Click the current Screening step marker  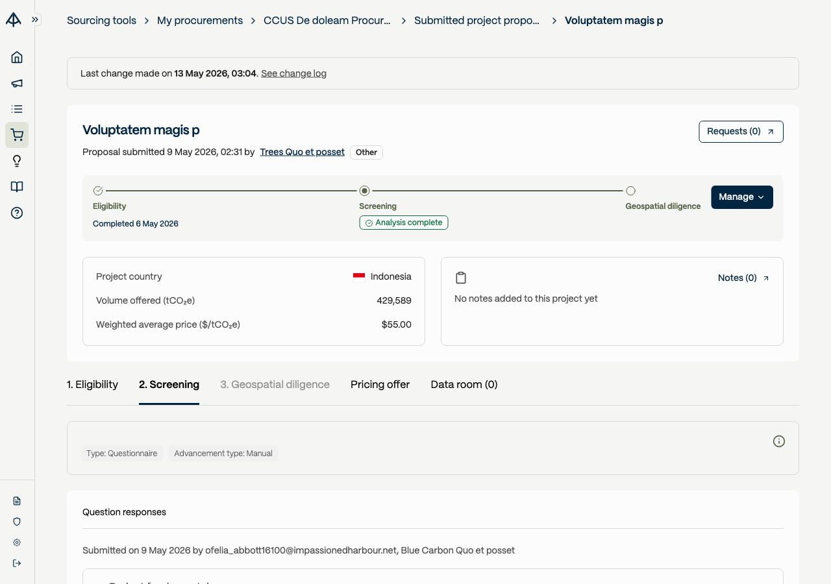tap(364, 191)
